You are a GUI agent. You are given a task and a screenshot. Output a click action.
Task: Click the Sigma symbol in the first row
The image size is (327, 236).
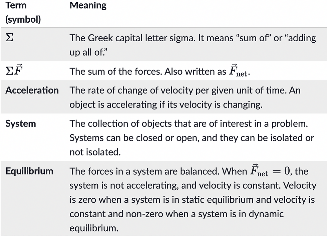click(x=10, y=38)
